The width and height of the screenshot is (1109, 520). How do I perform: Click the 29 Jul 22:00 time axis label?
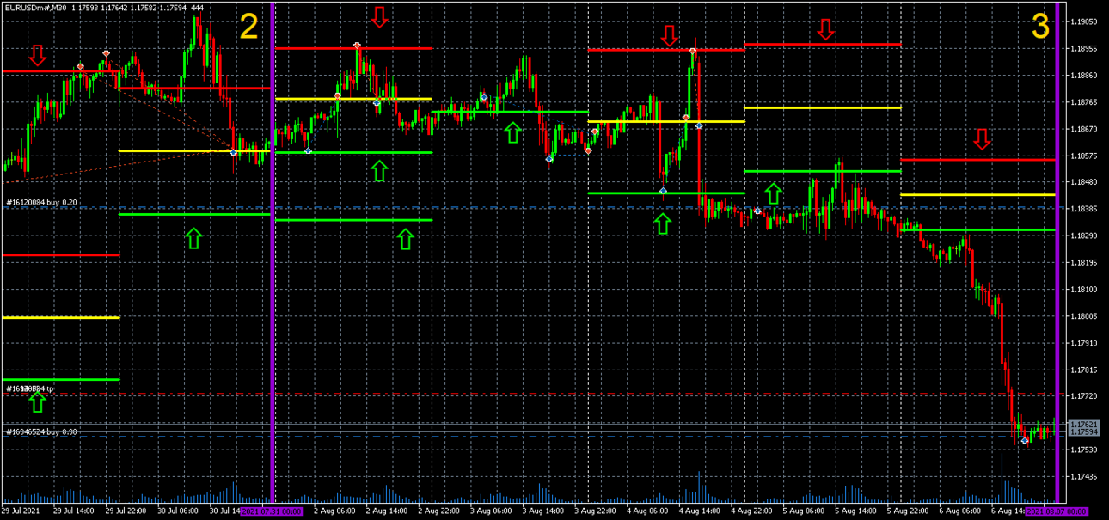126,511
